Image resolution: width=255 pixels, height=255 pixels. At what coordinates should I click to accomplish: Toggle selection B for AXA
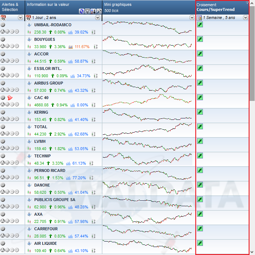coord(7,221)
